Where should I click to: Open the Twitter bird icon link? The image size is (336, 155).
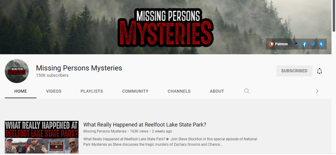[313, 44]
